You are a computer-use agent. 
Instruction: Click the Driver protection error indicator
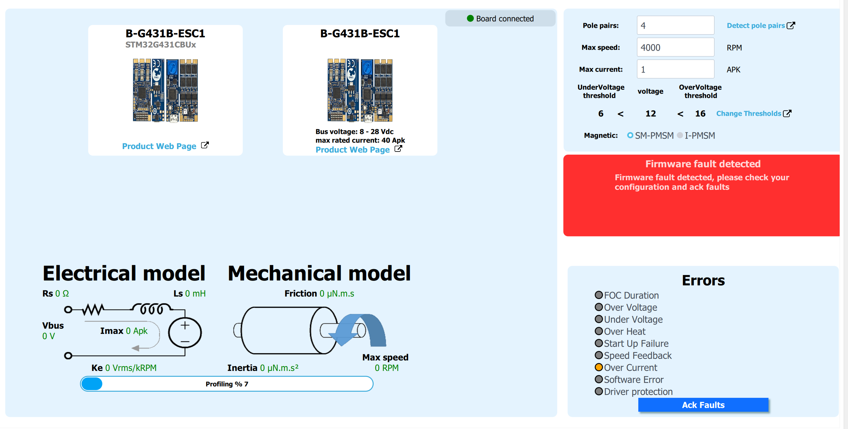(x=599, y=391)
